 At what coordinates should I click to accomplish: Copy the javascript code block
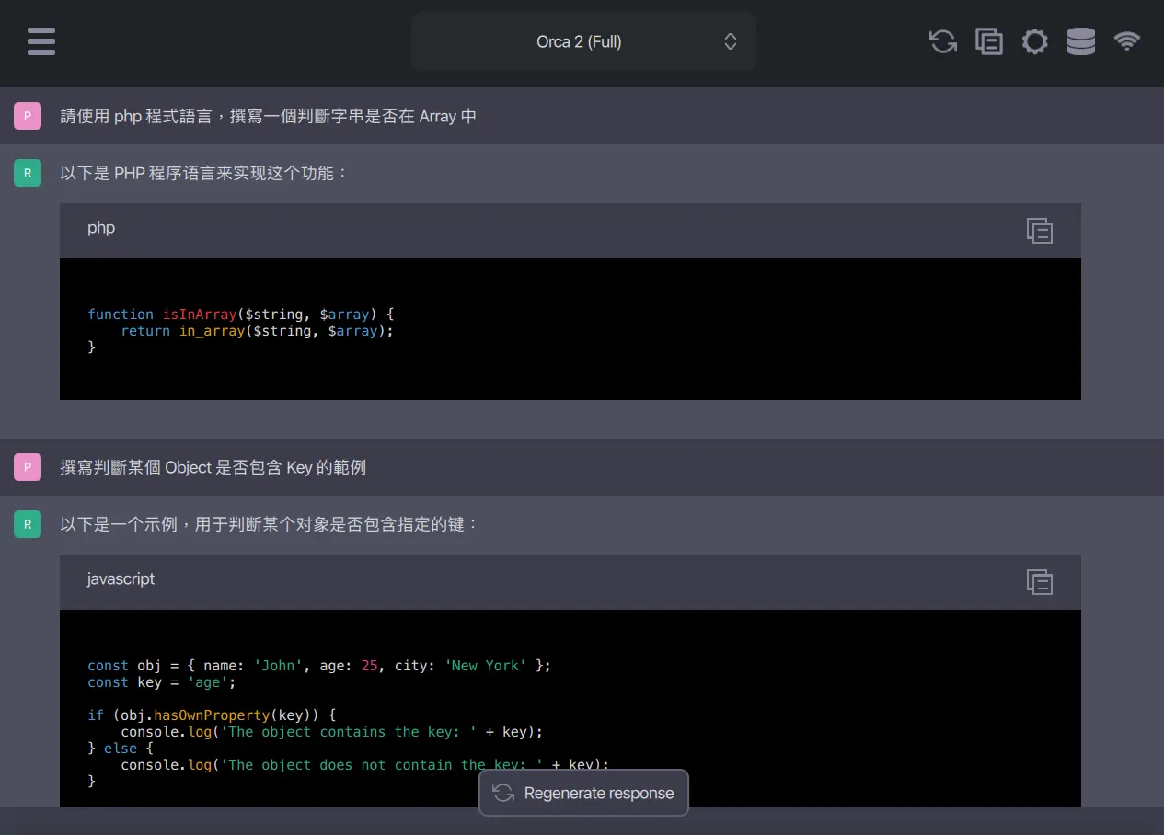pos(1040,581)
